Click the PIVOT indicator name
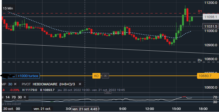219x112 pixels. (26, 84)
